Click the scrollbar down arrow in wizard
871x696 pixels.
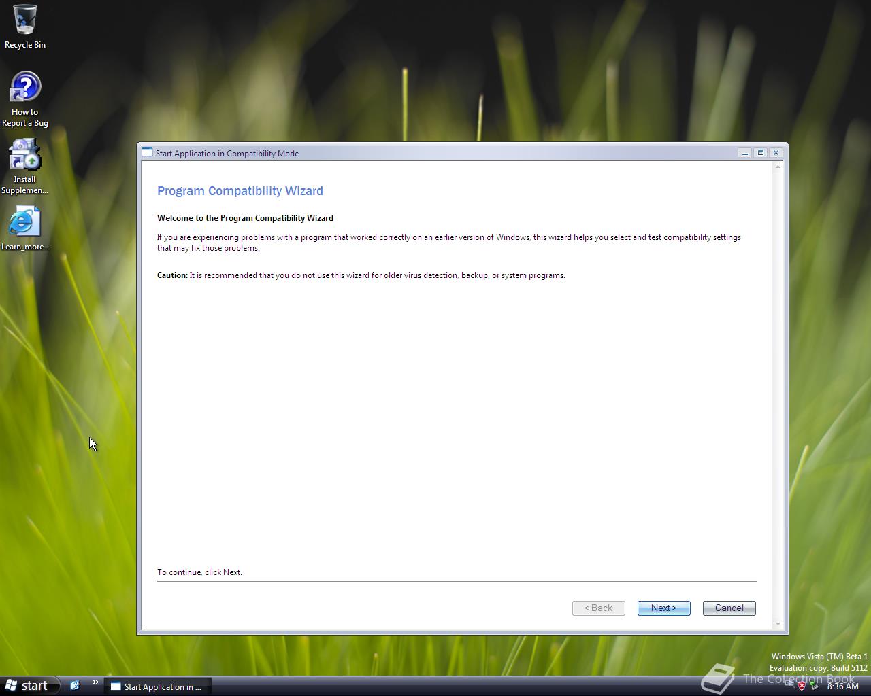[x=778, y=624]
